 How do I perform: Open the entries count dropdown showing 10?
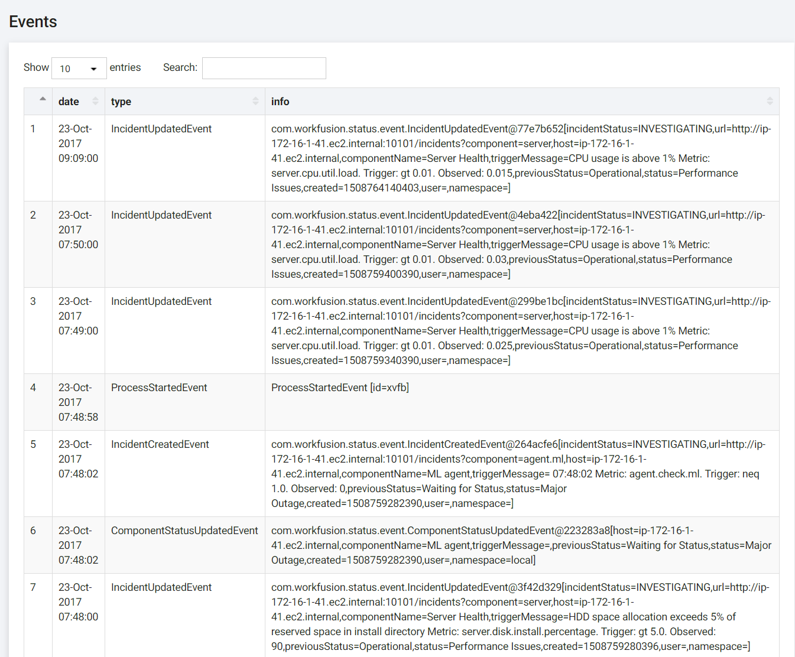pyautogui.click(x=79, y=69)
